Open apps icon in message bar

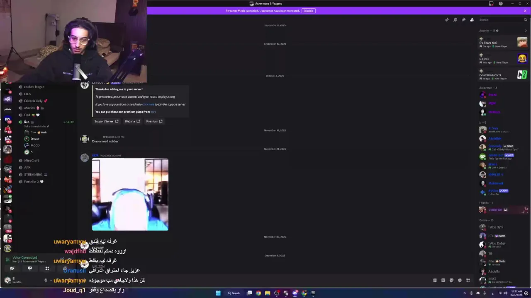[x=468, y=280]
